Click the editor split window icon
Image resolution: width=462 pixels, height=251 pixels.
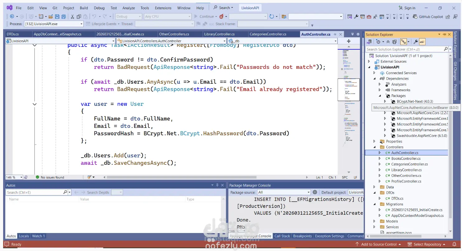click(348, 41)
